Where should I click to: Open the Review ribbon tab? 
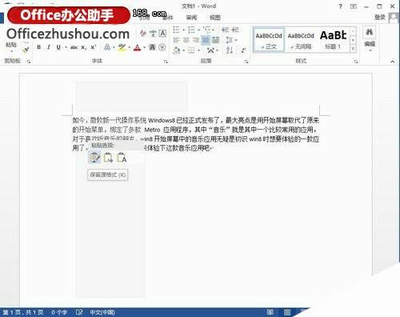tap(191, 18)
